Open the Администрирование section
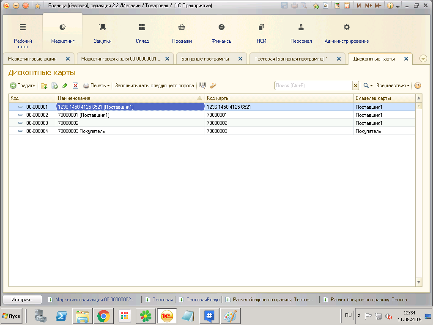 tap(347, 33)
